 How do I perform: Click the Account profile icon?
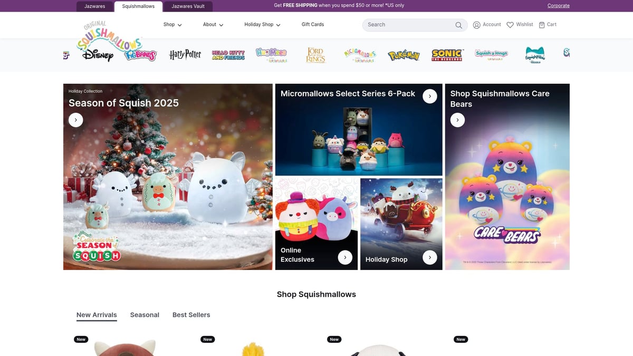[477, 25]
